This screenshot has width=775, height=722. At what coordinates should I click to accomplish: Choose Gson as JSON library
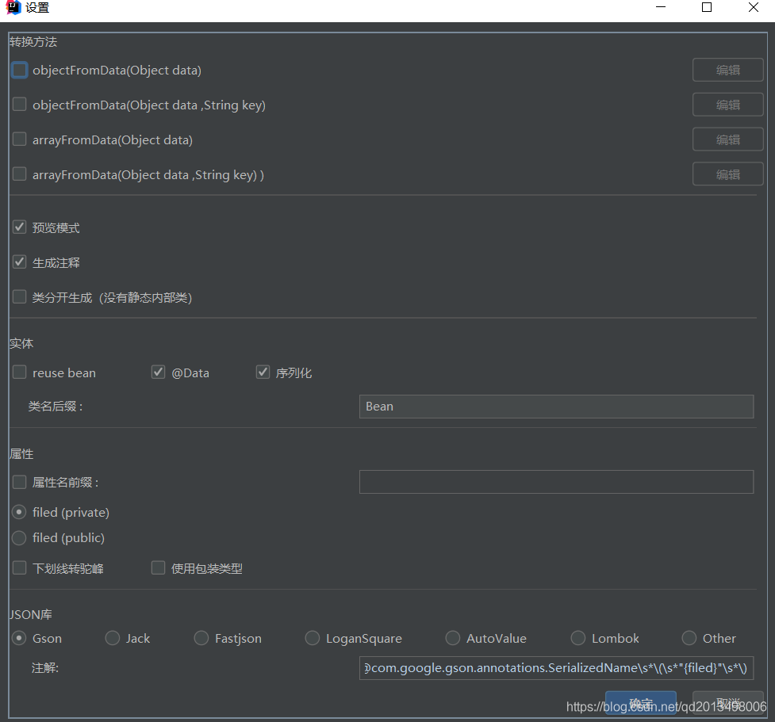click(x=19, y=638)
